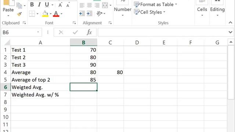The height and width of the screenshot is (132, 235).
Task: Click the Copy icon in Clipboard
Action: pyautogui.click(x=19, y=6)
